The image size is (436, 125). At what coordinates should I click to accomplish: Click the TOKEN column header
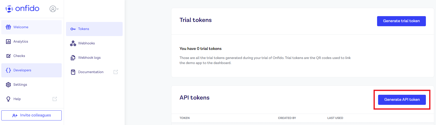coord(185,118)
